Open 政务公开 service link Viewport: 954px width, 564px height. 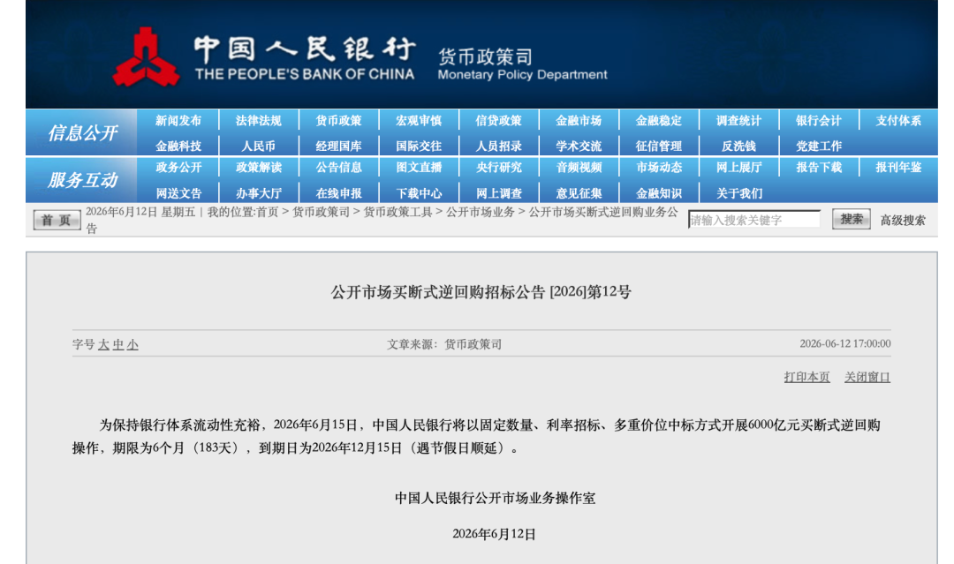tap(178, 168)
